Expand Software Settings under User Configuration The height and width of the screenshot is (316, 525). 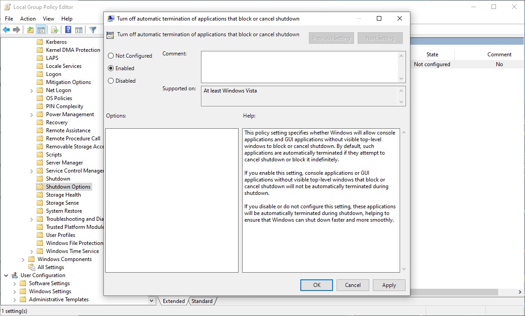(14, 283)
